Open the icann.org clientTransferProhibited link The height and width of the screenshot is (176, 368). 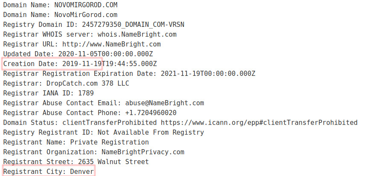tap(259, 123)
